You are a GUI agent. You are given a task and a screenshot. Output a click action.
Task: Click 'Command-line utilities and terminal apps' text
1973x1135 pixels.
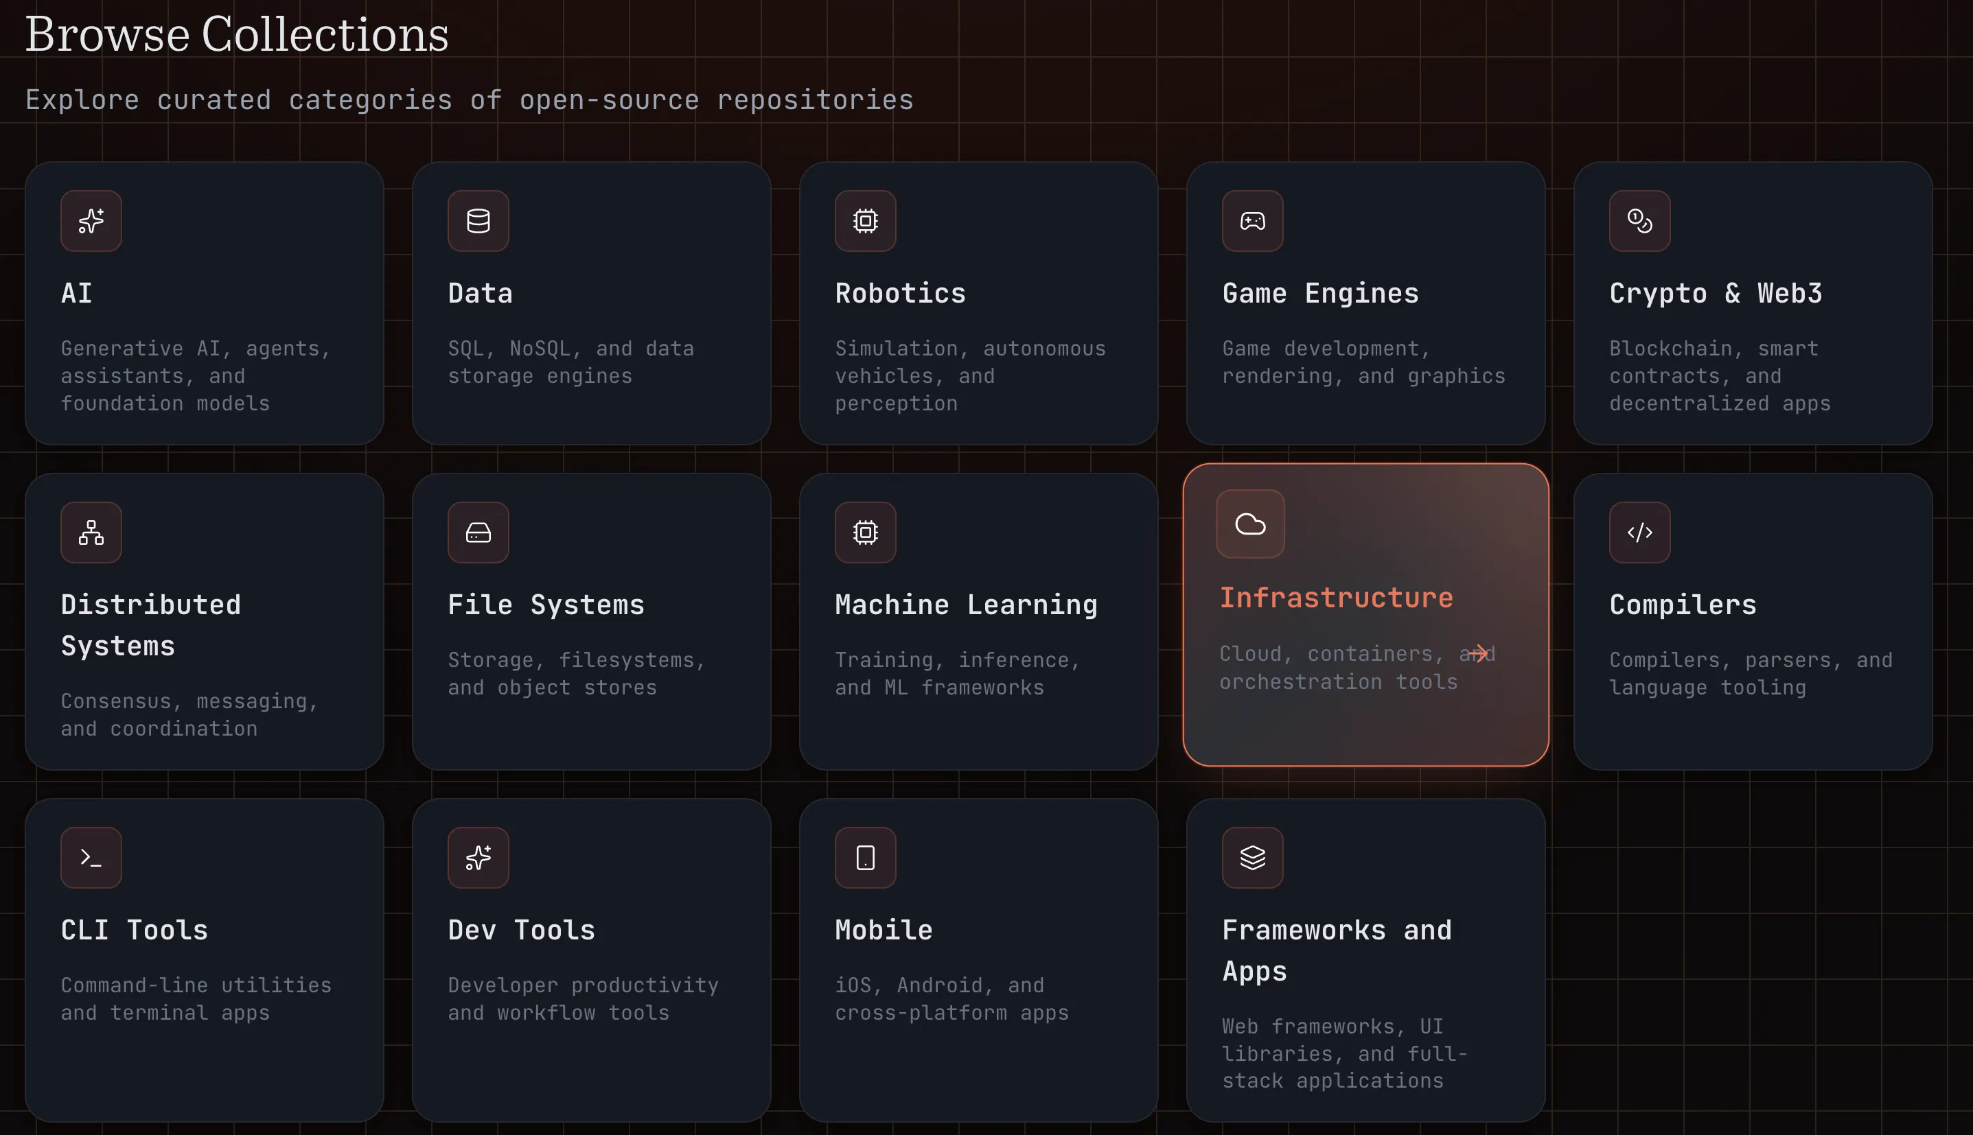(x=196, y=998)
